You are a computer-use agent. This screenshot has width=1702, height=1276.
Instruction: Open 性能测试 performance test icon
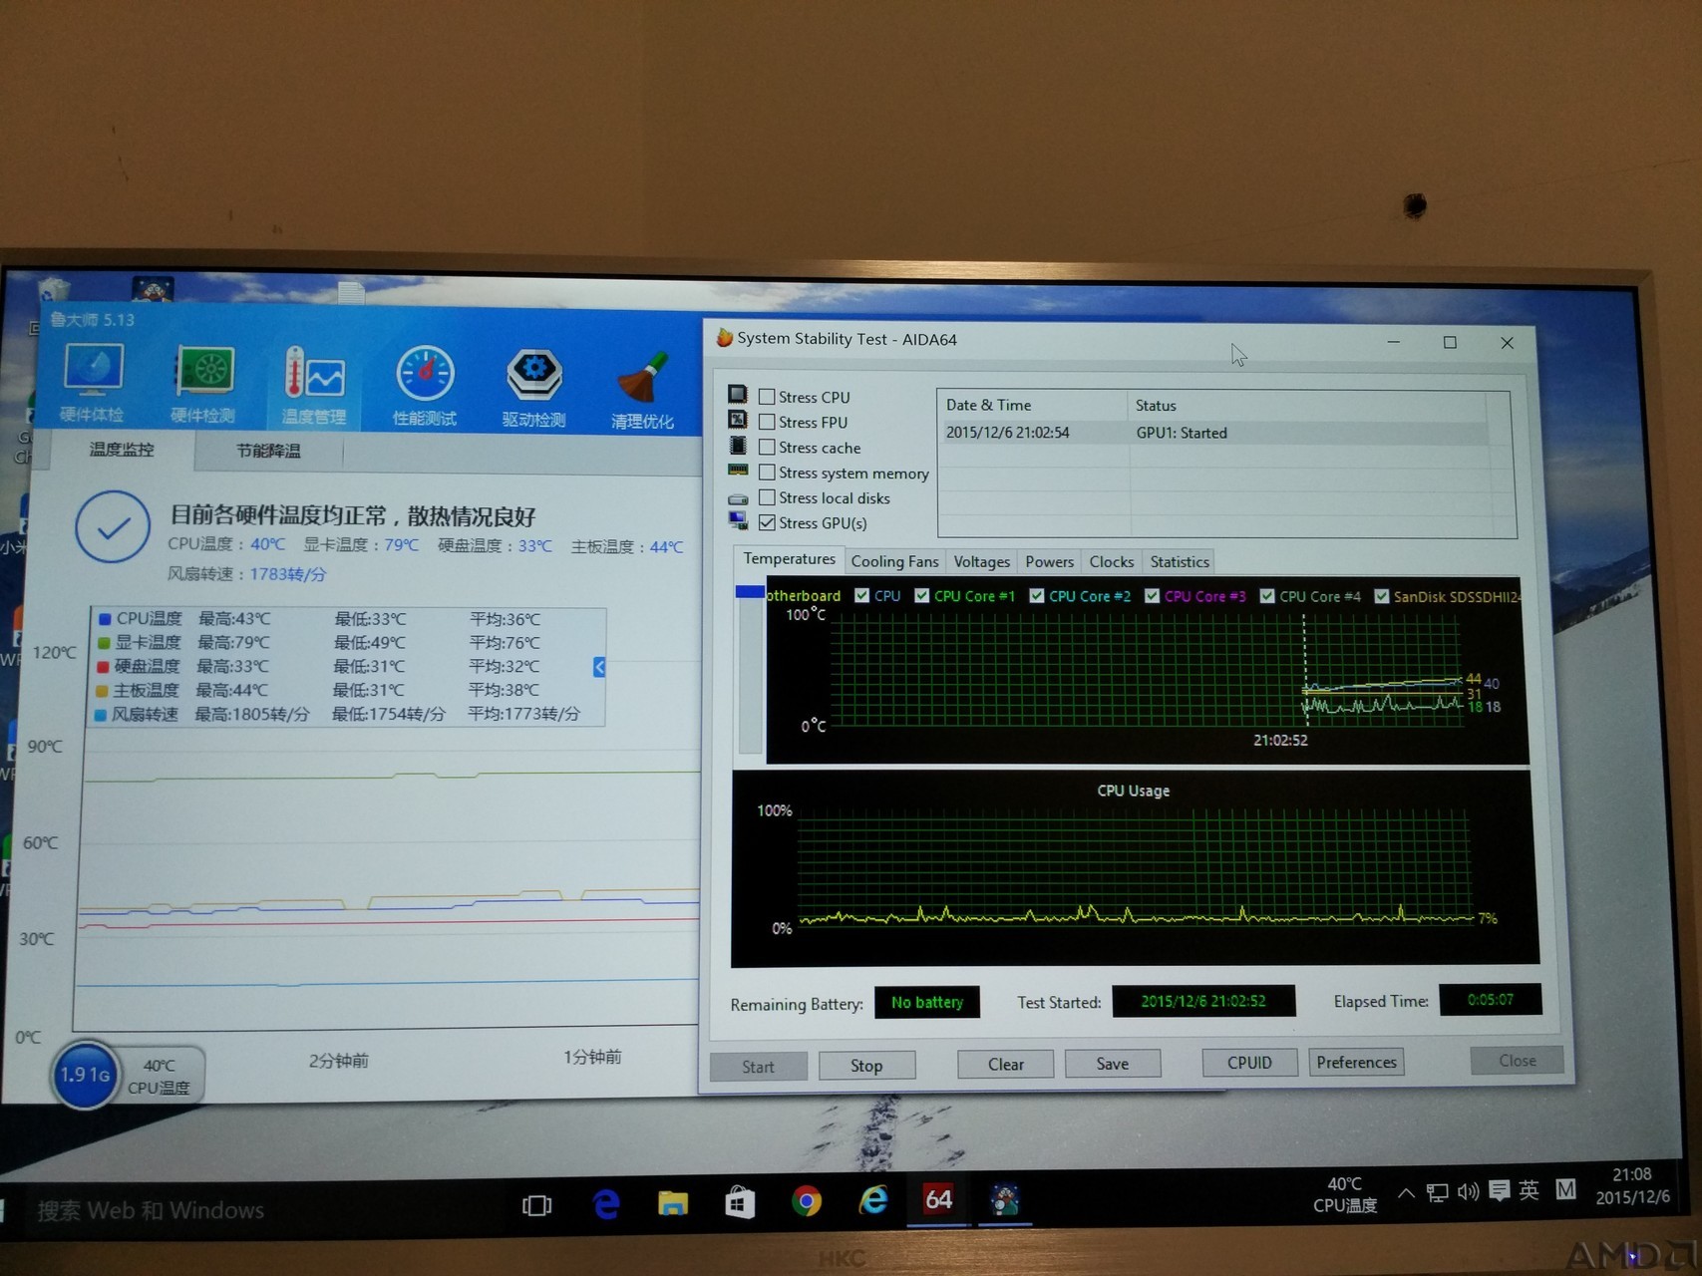[425, 387]
